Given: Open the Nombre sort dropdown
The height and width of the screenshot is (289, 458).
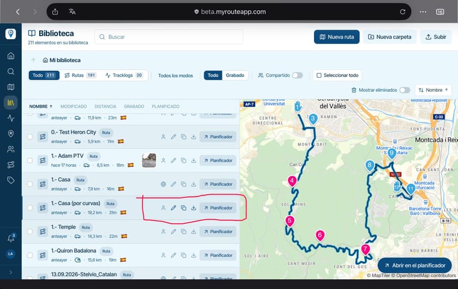Looking at the screenshot, I should click(x=433, y=90).
